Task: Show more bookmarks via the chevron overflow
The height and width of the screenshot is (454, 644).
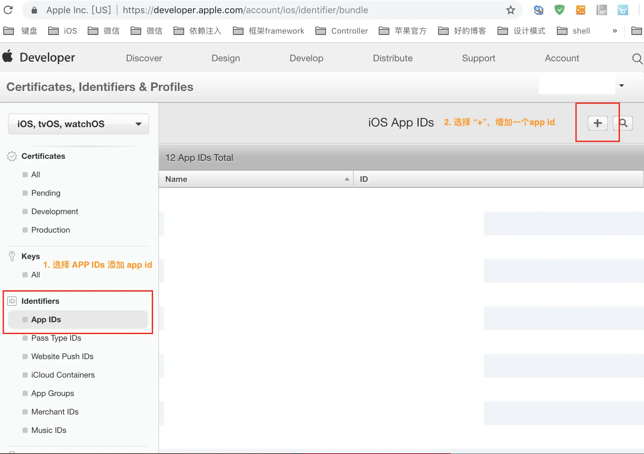Action: (615, 31)
